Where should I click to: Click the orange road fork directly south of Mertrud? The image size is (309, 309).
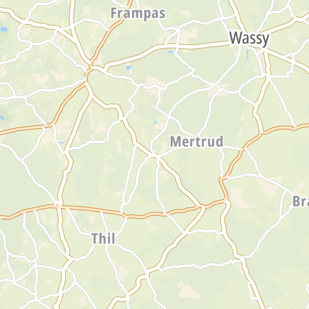[202, 206]
